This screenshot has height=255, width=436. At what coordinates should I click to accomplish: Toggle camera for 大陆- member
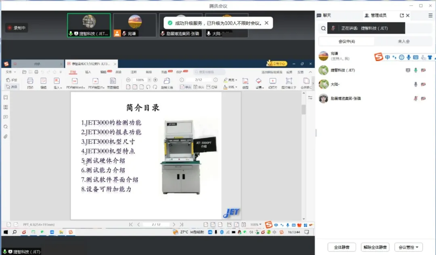point(423,84)
